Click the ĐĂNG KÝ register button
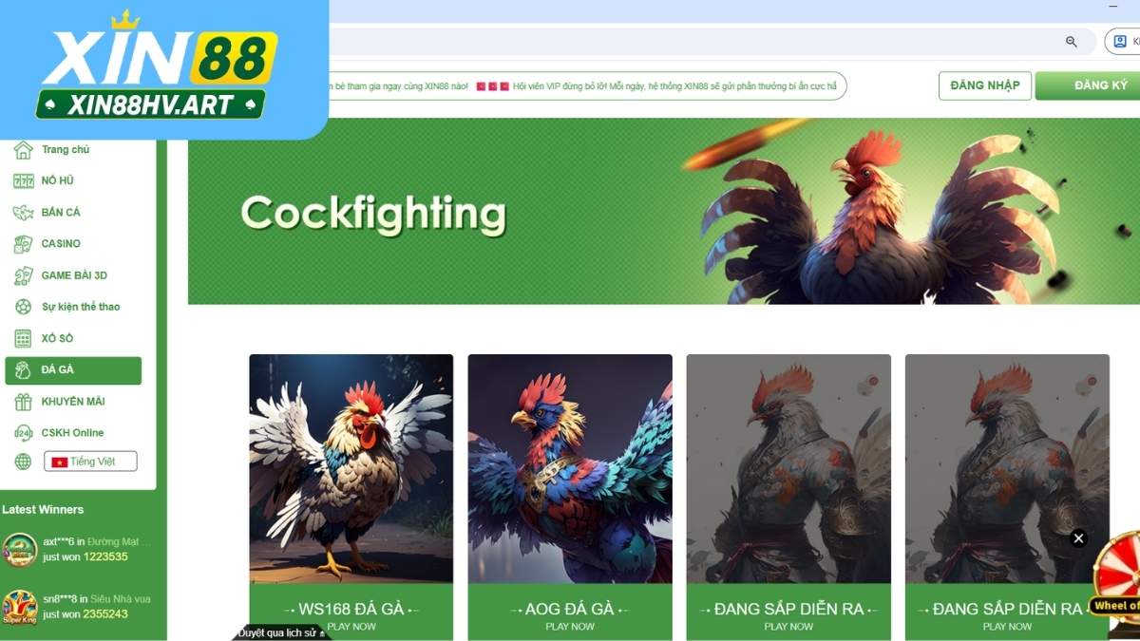 click(x=1090, y=85)
